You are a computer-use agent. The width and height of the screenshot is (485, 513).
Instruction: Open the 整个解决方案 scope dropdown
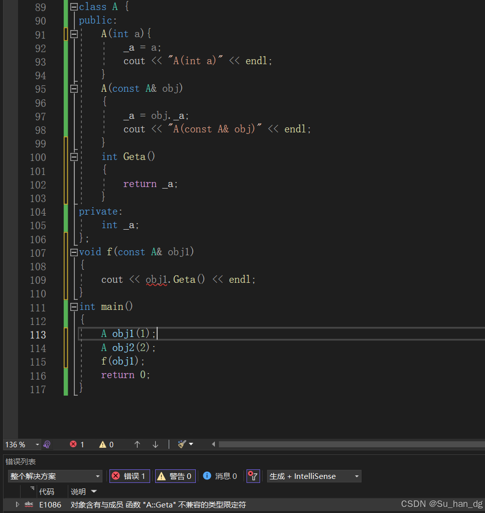tap(55, 476)
